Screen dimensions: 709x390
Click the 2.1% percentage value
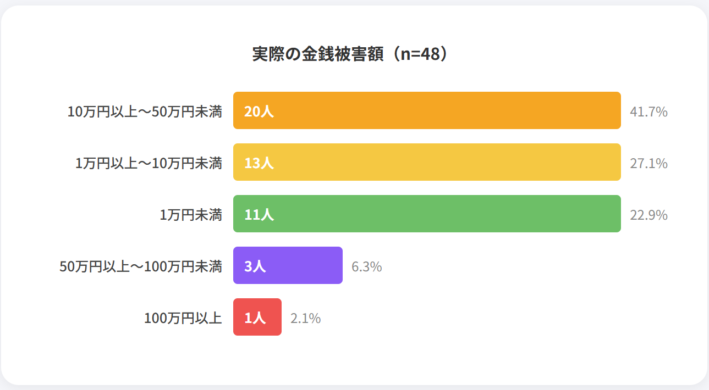[306, 319]
